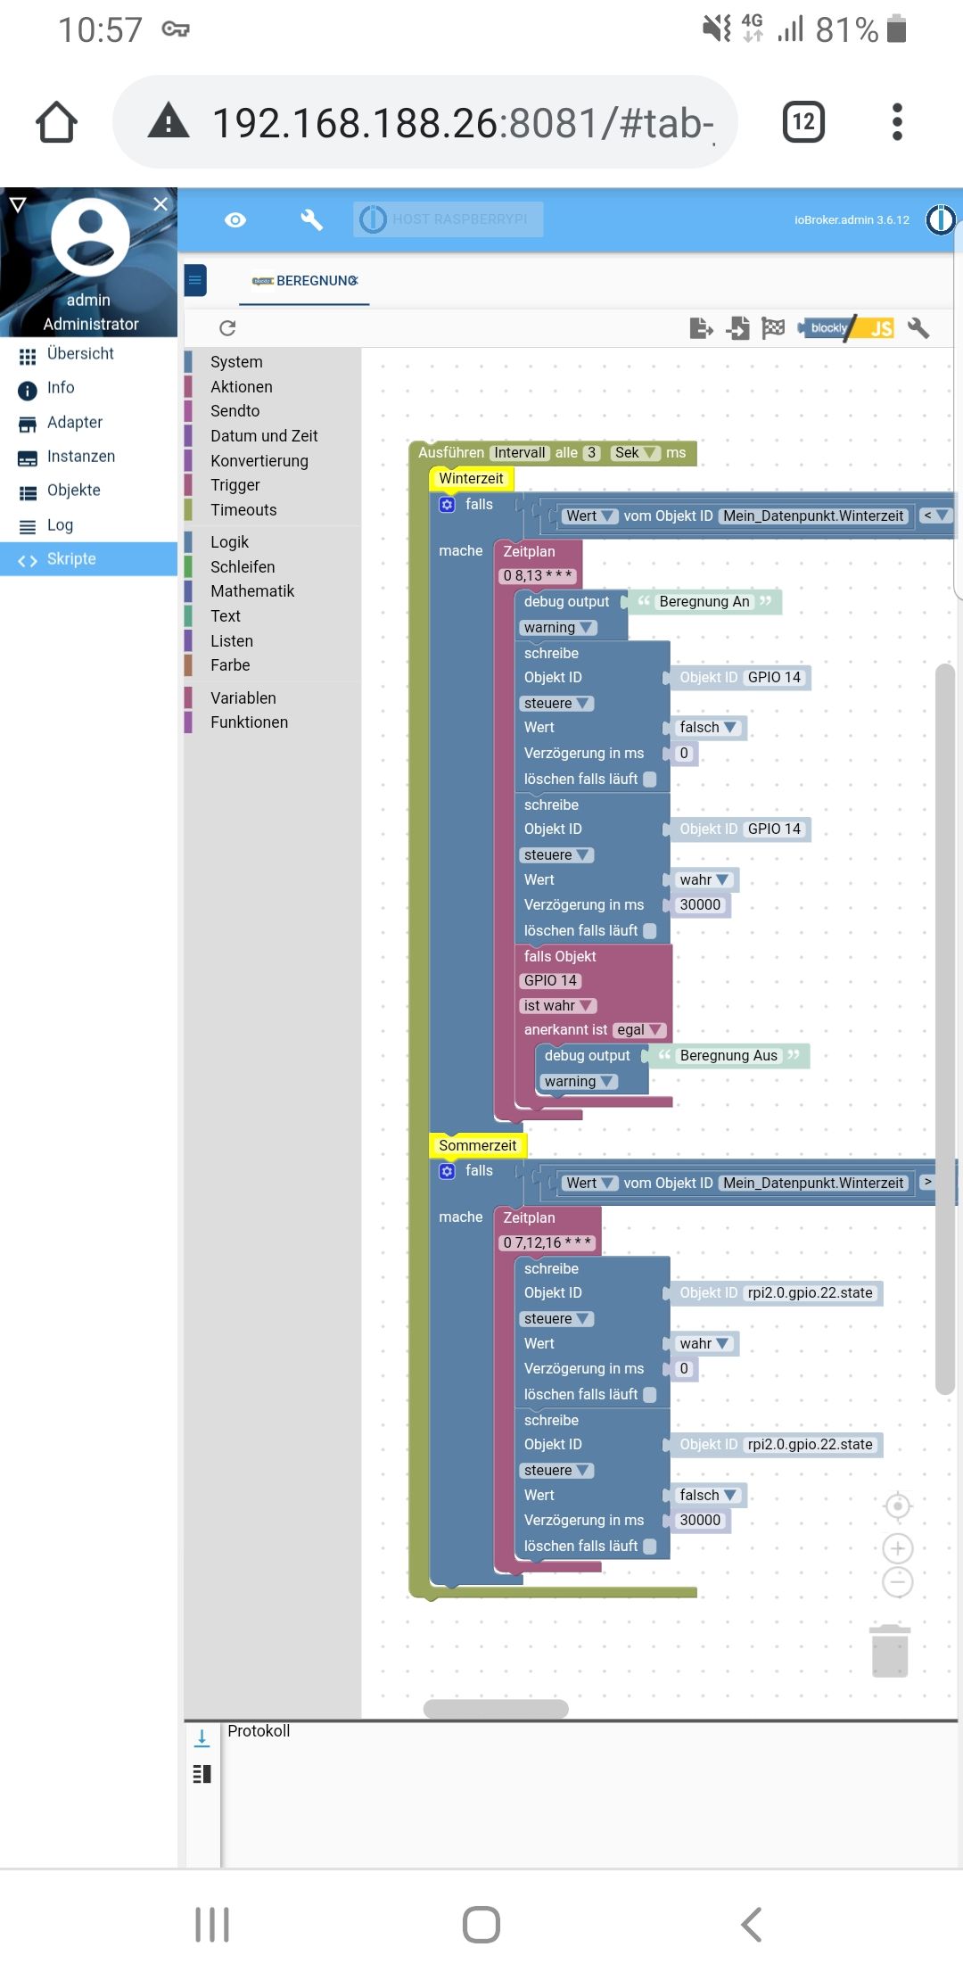Image resolution: width=963 pixels, height=1980 pixels.
Task: Open the Funktionen block category
Action: [250, 722]
